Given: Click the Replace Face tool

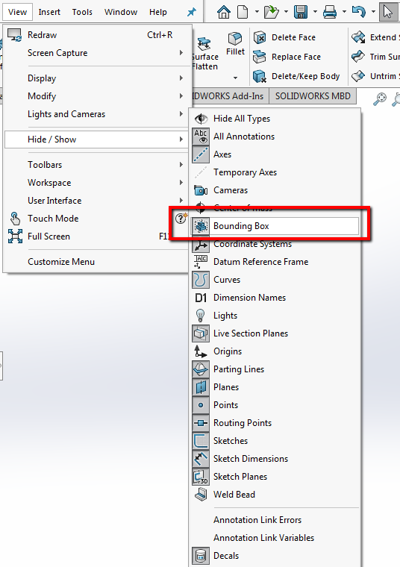Looking at the screenshot, I should tap(287, 57).
